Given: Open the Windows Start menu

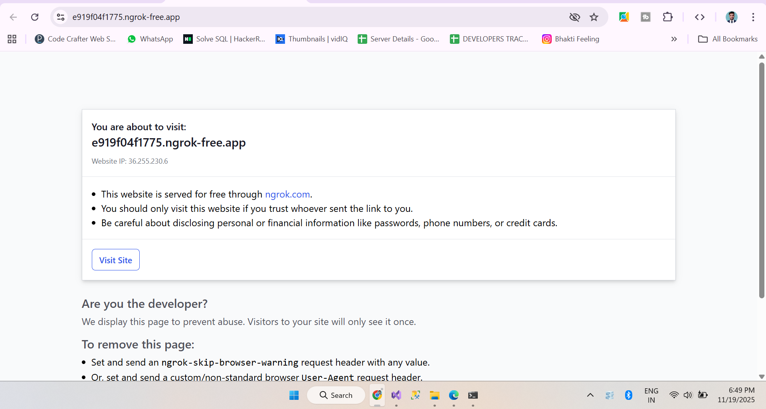Looking at the screenshot, I should pos(294,395).
